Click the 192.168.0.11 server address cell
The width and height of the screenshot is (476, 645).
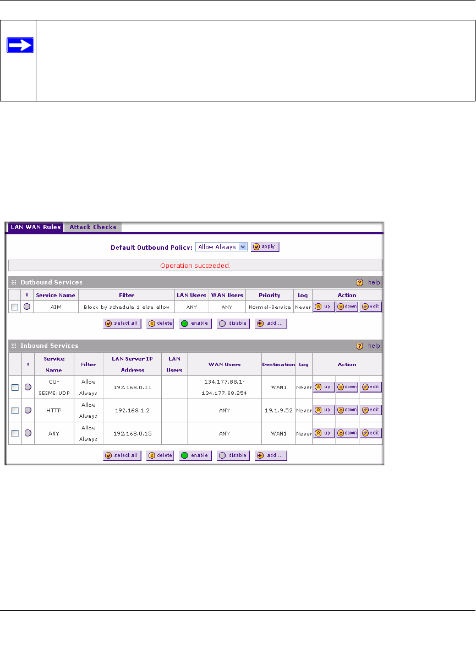coord(132,388)
